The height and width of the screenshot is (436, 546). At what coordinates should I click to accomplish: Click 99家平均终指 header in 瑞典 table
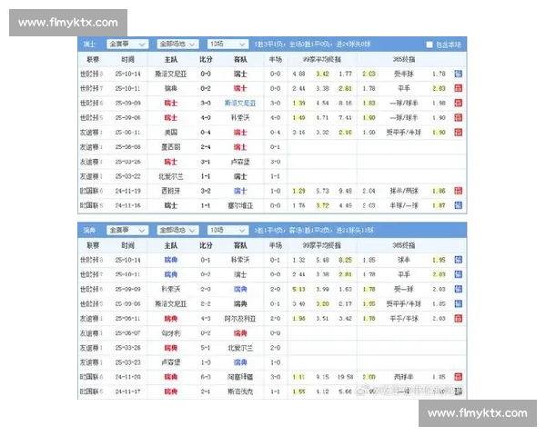click(322, 245)
